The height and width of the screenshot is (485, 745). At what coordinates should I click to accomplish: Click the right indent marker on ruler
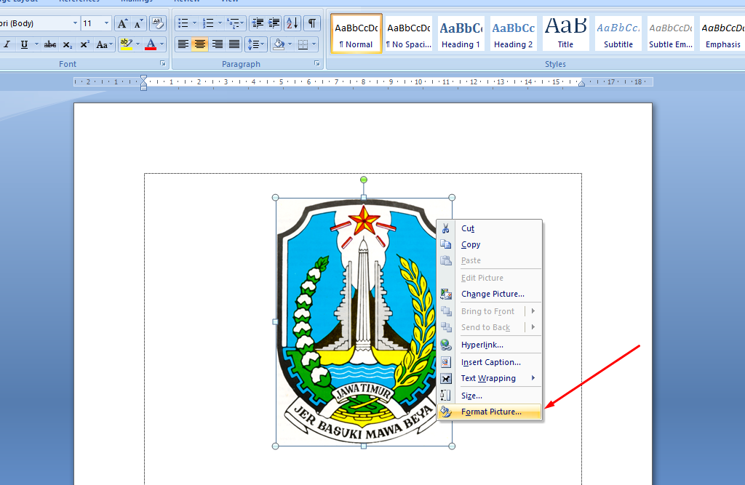[x=581, y=84]
